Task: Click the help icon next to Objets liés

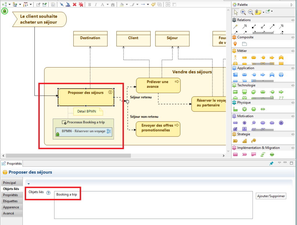Action: click(48, 192)
